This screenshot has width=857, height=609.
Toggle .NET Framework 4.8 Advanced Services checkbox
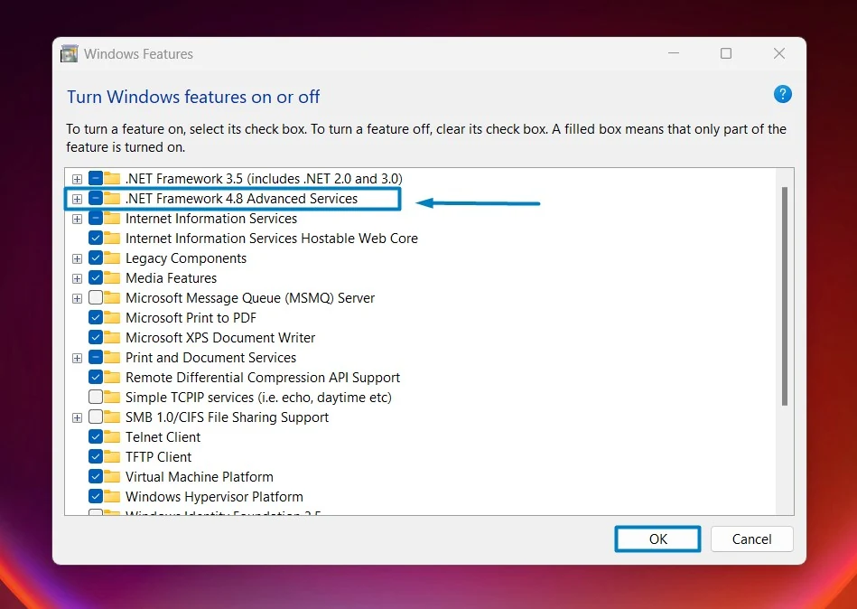click(96, 198)
